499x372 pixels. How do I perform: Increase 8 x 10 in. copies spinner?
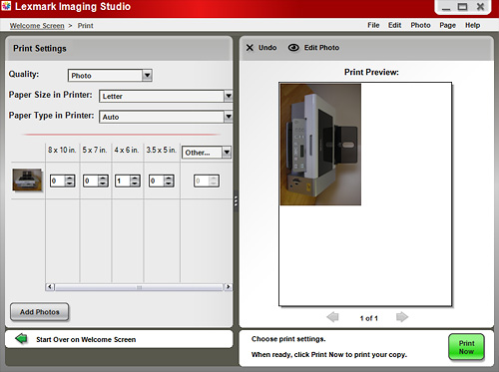coord(70,179)
